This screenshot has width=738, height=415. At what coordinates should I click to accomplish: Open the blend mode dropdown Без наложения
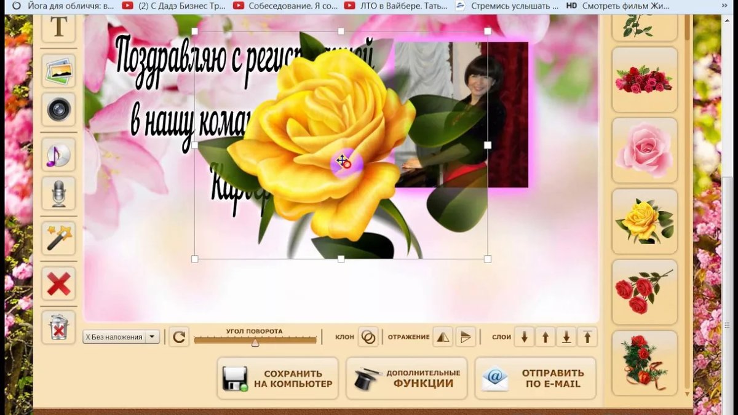pos(121,337)
